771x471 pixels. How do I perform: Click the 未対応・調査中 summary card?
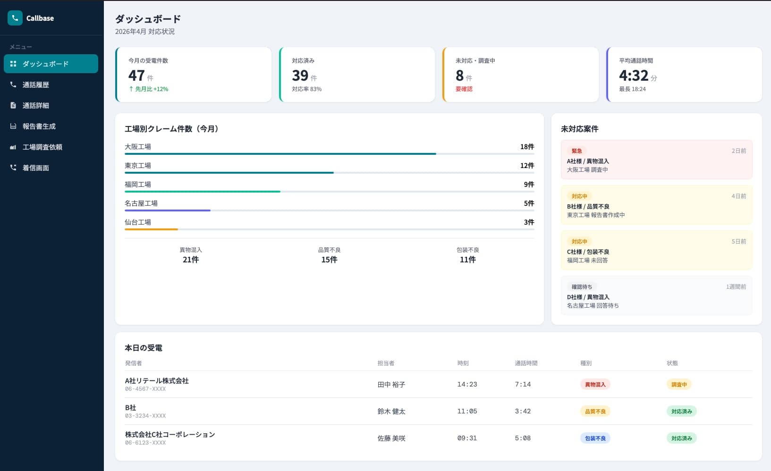[x=521, y=75]
